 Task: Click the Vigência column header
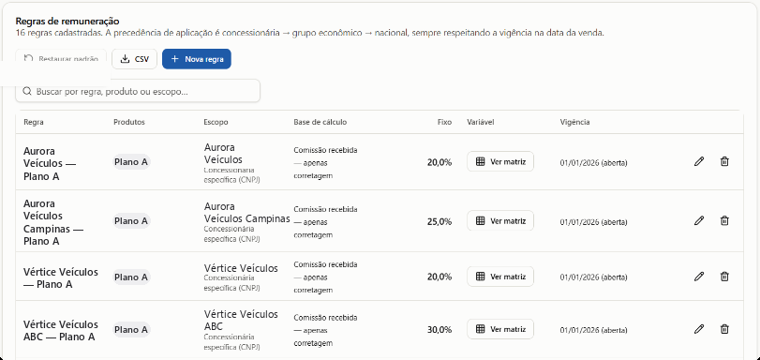pos(574,122)
